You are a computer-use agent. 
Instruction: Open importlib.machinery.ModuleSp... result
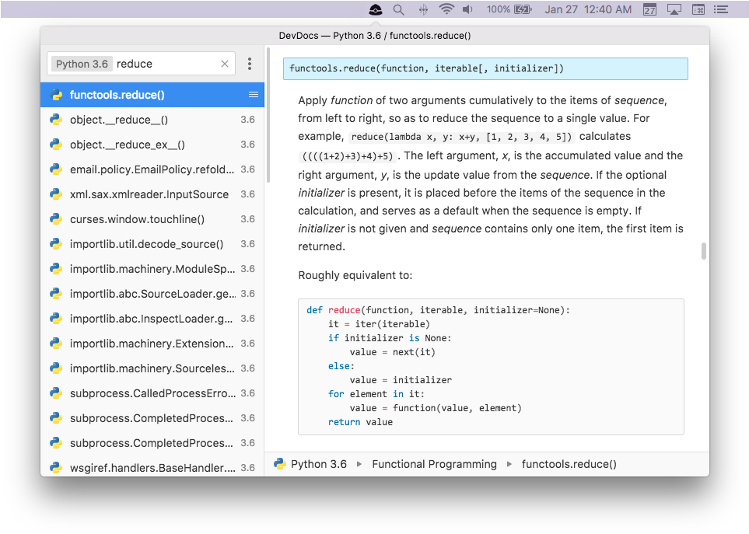[152, 269]
